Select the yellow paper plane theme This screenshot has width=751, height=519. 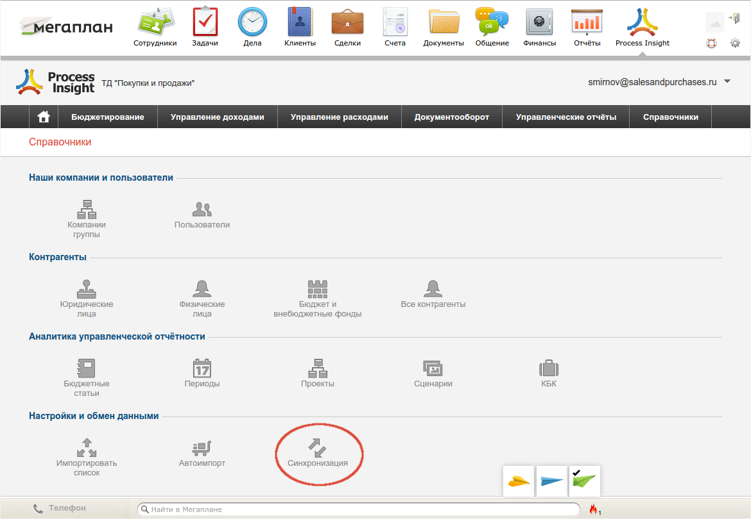519,481
